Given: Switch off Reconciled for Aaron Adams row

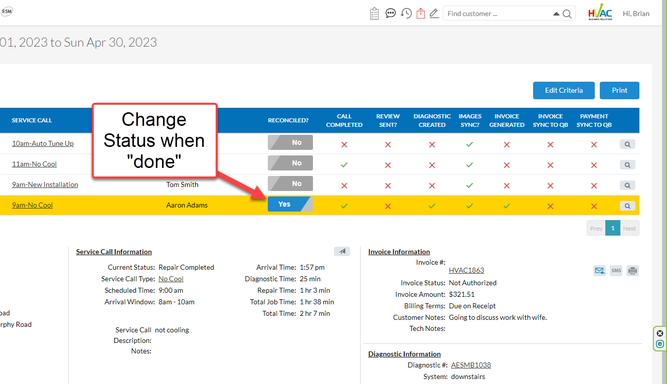Looking at the screenshot, I should 290,205.
